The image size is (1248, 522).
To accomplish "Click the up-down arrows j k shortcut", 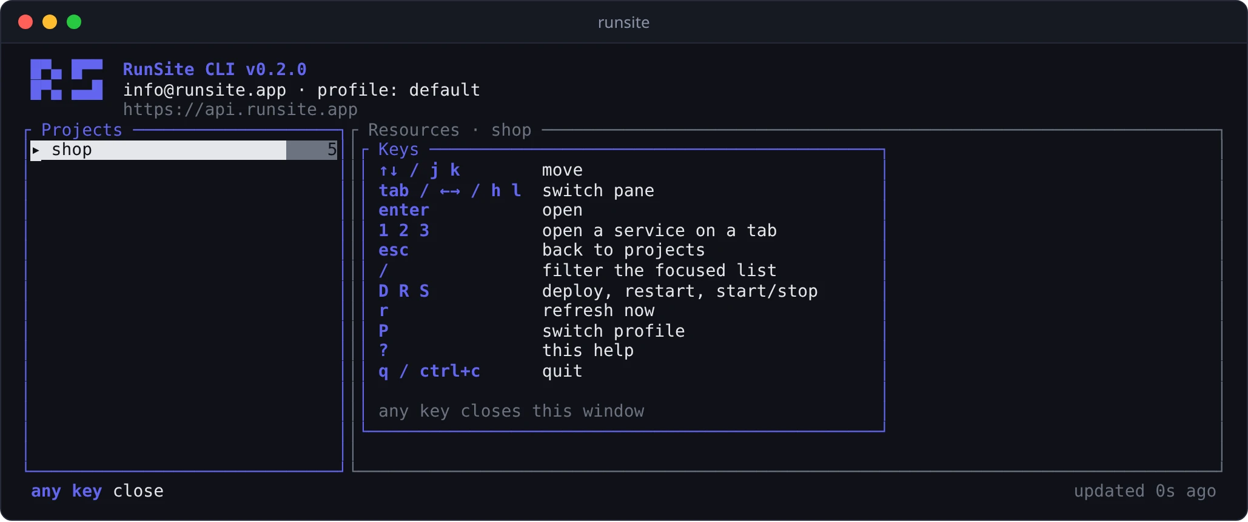I will pyautogui.click(x=420, y=170).
